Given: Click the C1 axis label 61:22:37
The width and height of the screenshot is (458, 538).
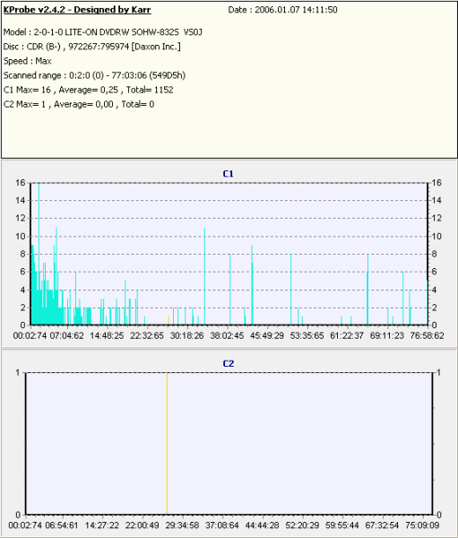Looking at the screenshot, I should point(347,335).
